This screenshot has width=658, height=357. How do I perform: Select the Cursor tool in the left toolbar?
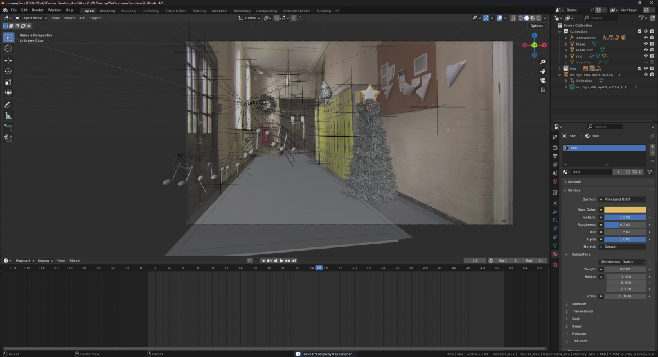click(x=8, y=49)
